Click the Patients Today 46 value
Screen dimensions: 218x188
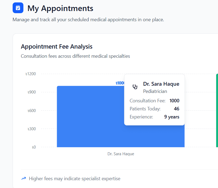click(x=177, y=109)
